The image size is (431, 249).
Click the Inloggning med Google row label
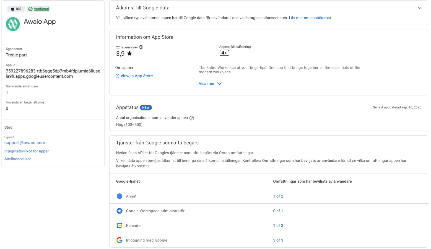147,240
